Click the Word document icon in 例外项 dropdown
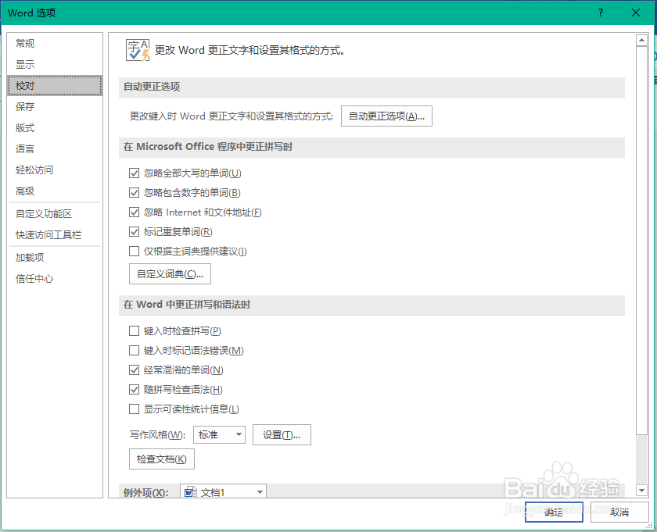The image size is (657, 532). tap(190, 492)
